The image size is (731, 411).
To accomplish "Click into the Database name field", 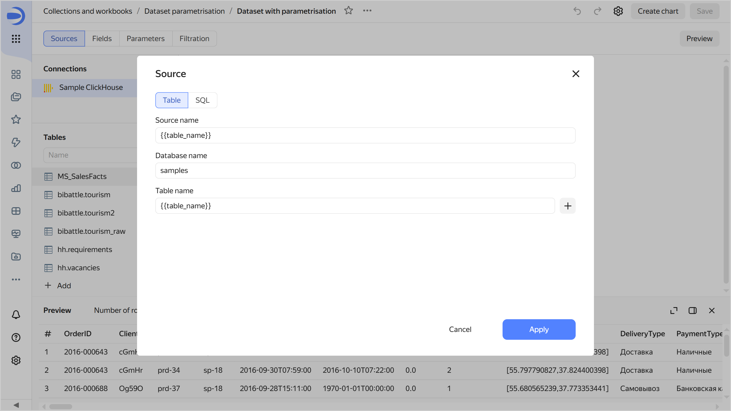I will pos(365,171).
